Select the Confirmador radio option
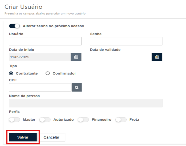Screen dimensions: 186x146 coord(47,73)
